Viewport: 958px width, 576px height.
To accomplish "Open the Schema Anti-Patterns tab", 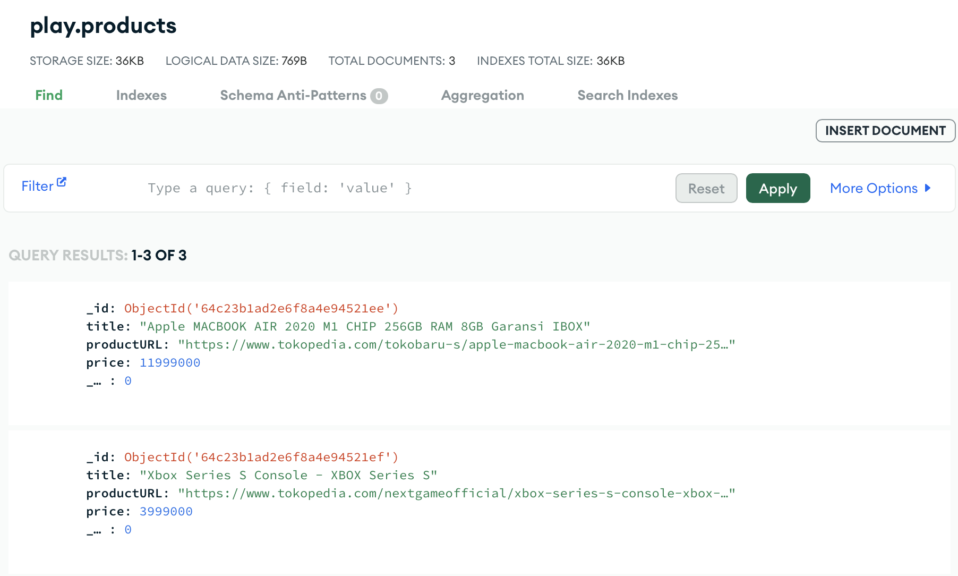I will coord(293,95).
